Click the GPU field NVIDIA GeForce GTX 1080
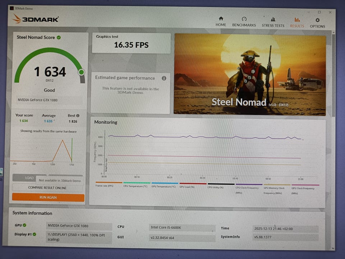Screen dimensions: 345x259 (x=79, y=226)
